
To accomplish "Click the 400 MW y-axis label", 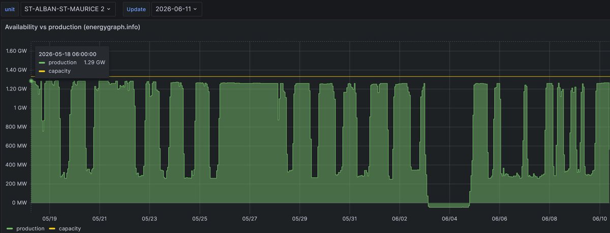I will coord(17,165).
